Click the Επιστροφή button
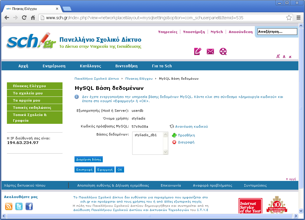305x220 pixels. click(x=84, y=170)
